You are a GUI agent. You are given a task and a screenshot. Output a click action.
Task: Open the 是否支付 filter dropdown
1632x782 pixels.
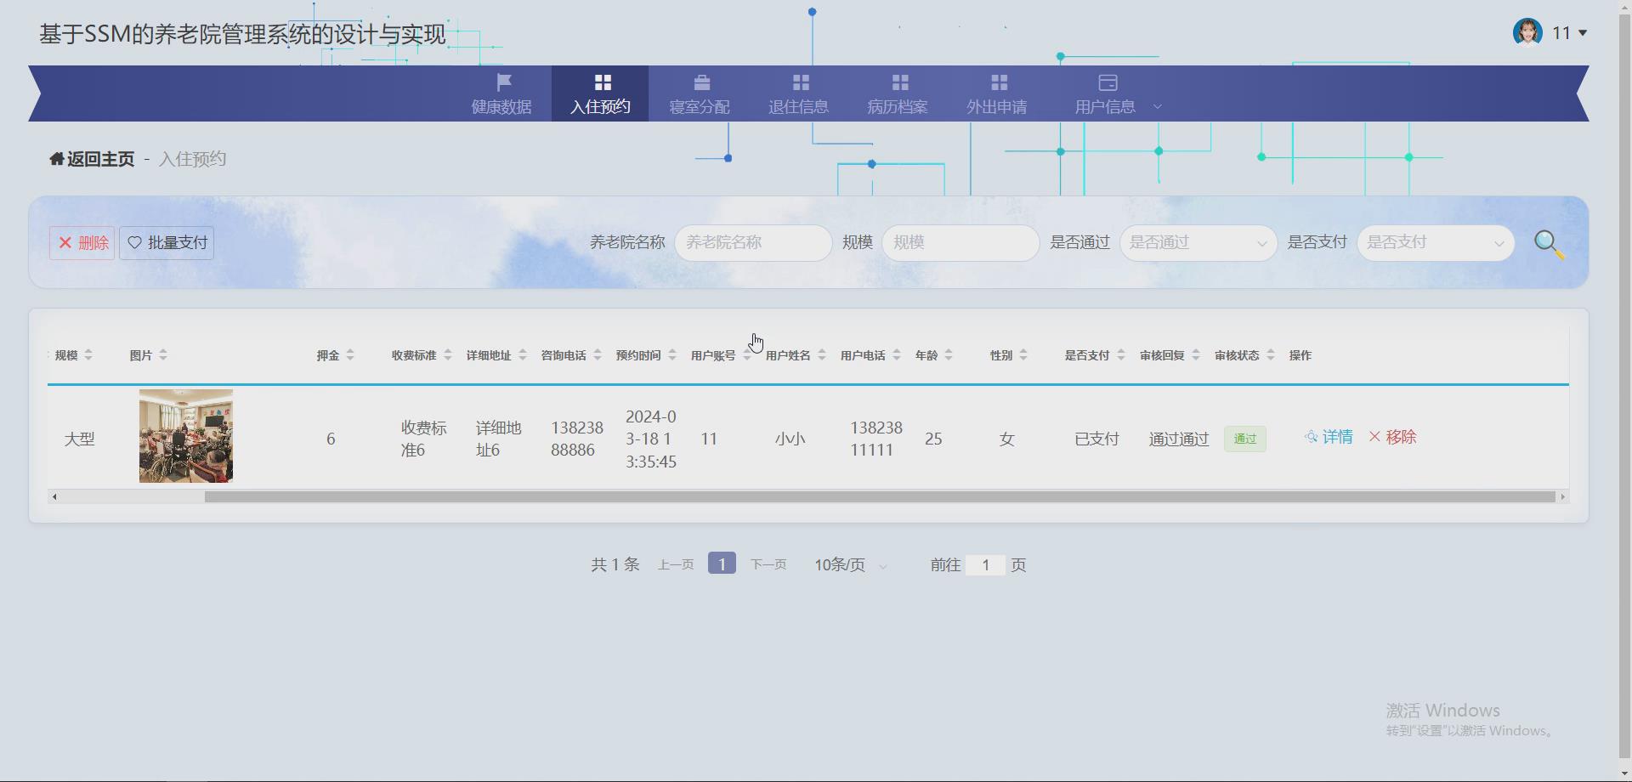pos(1435,242)
